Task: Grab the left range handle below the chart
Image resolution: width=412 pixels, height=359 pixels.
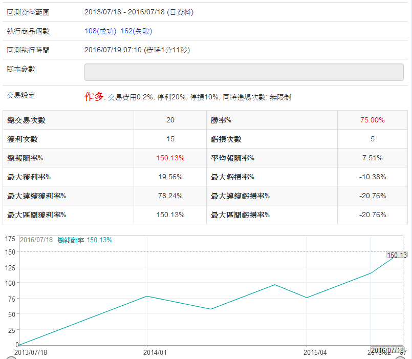Action: point(11,357)
